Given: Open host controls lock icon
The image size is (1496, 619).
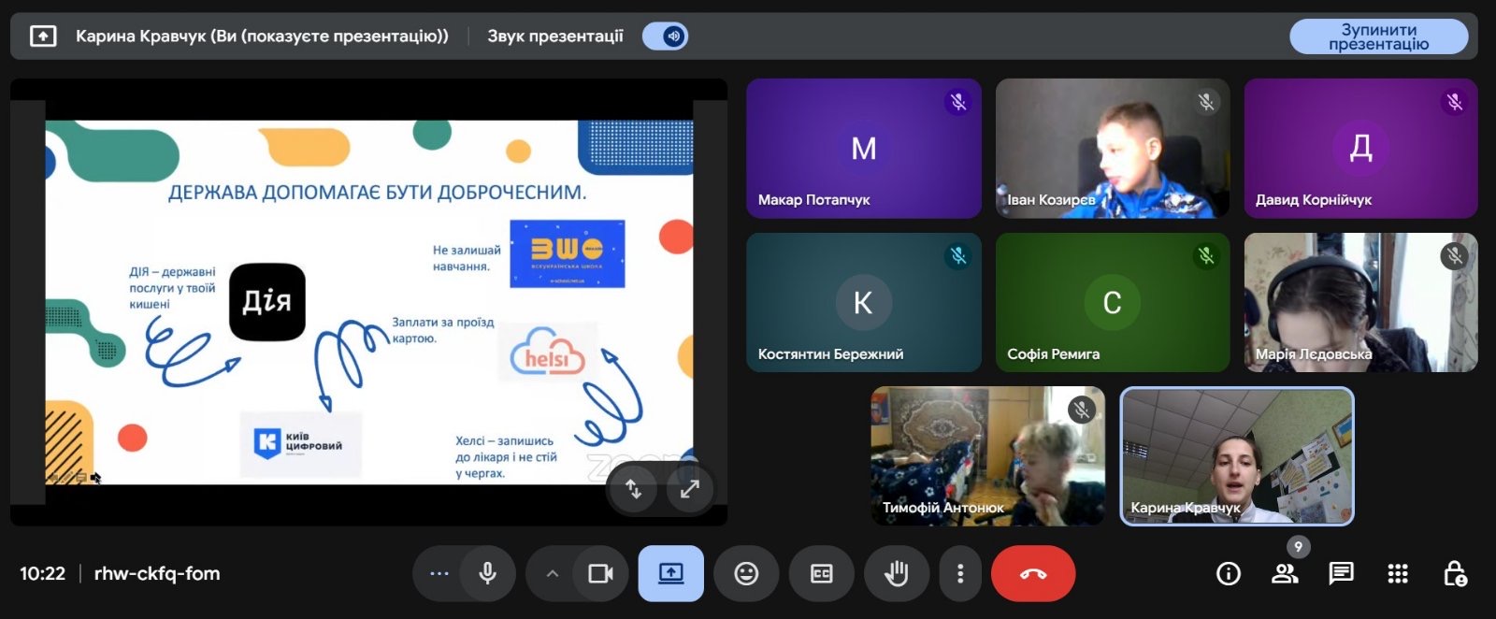Looking at the screenshot, I should click(1455, 573).
